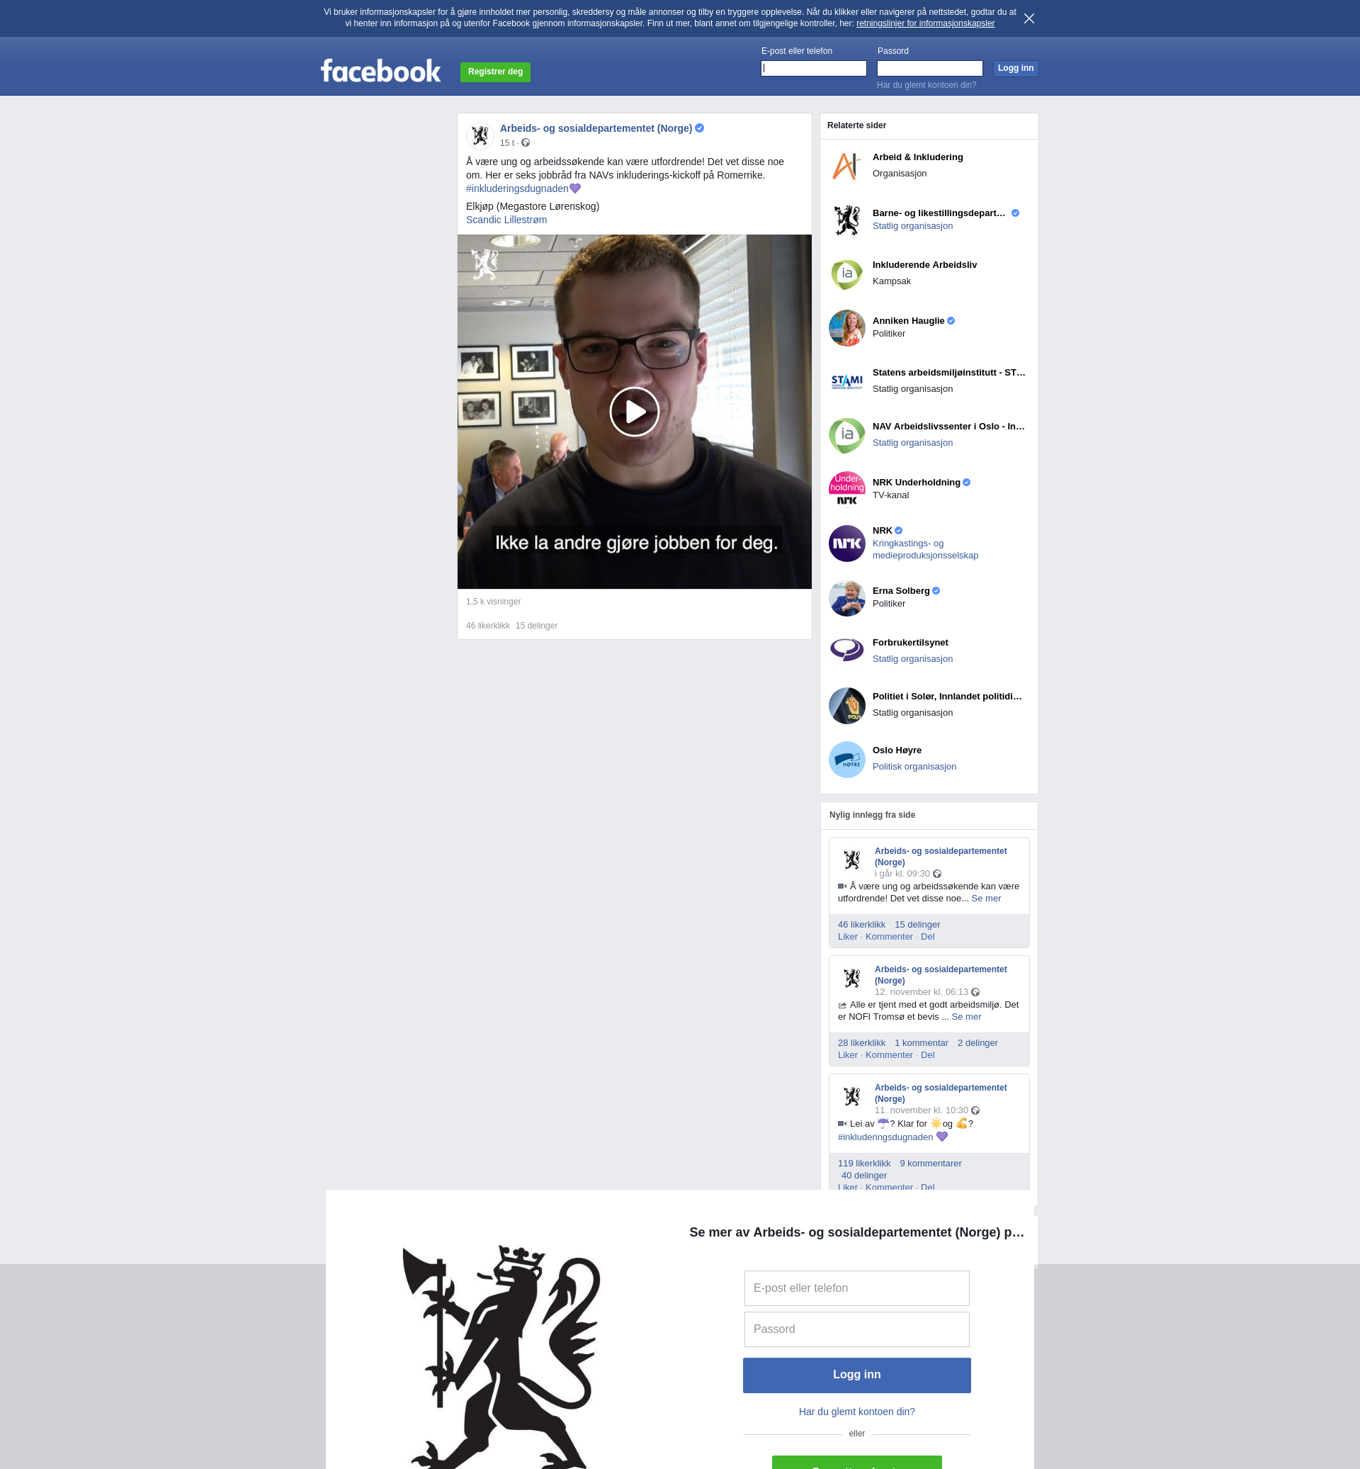Open Arbeids- og sosialdepartementet post avatar

click(x=480, y=135)
